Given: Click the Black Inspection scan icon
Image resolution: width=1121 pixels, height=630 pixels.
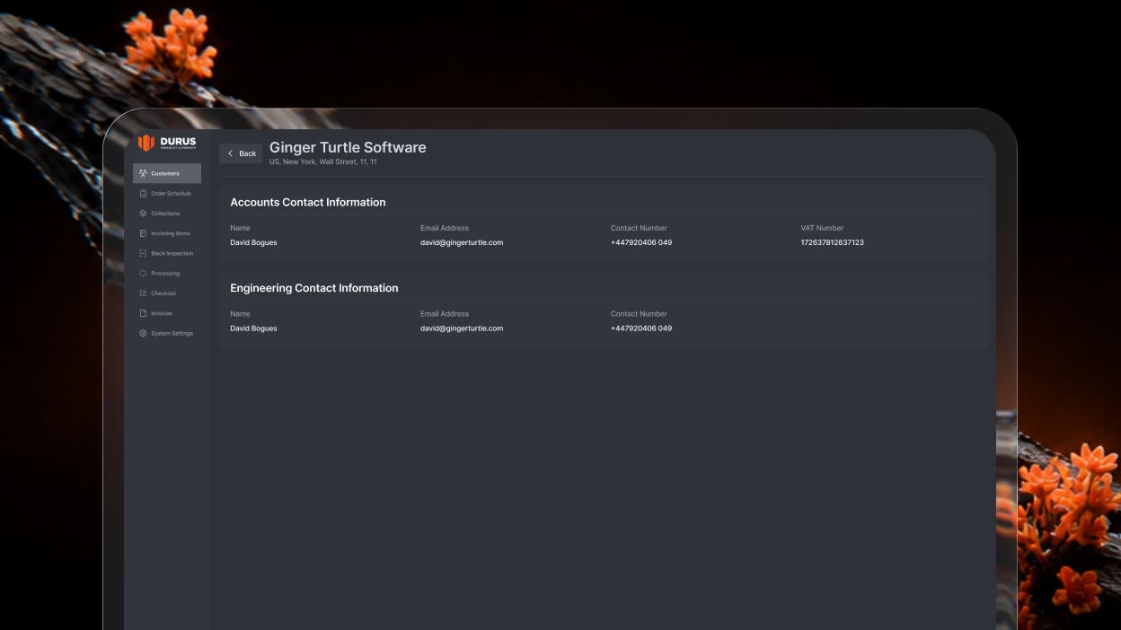Looking at the screenshot, I should [x=143, y=253].
